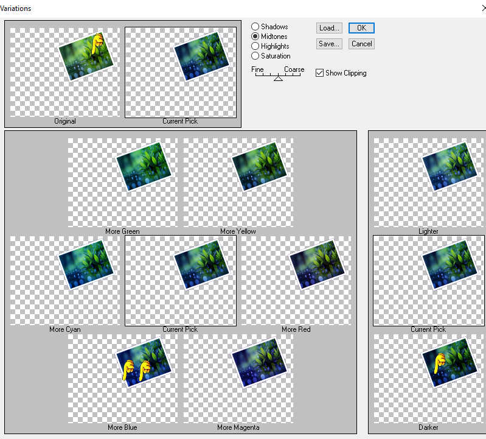486x439 pixels.
Task: Click the Fine label on the slider
Action: (x=257, y=69)
